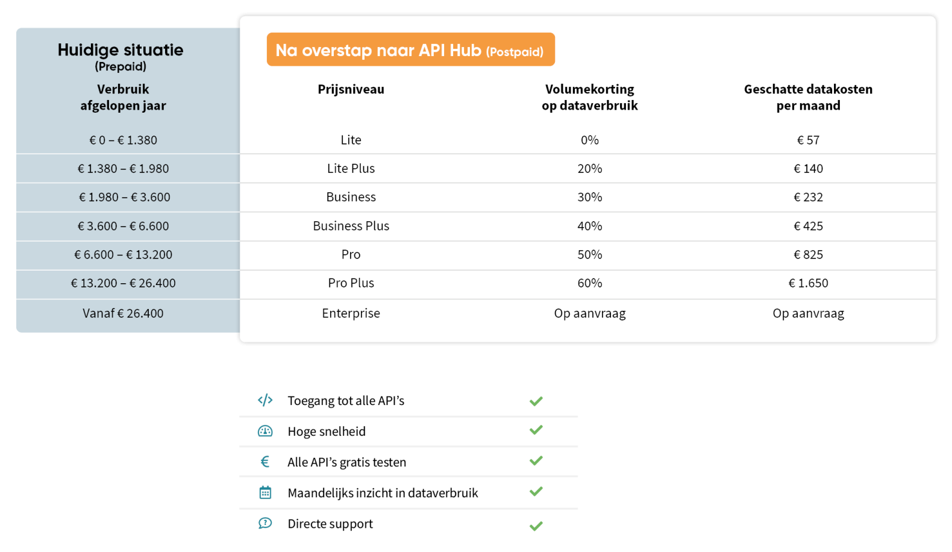Click the speedometer icon beside Hoge snelheid

(265, 431)
